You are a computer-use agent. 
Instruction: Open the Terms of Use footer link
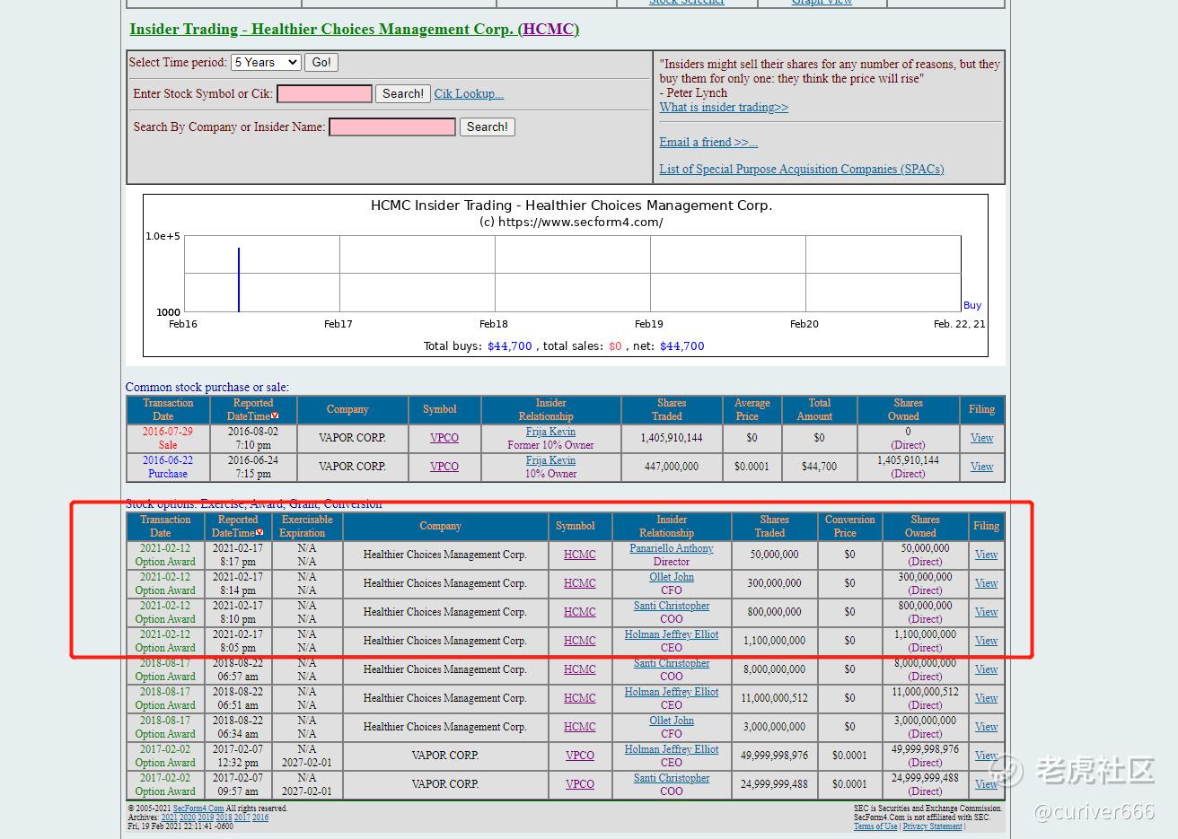pos(875,826)
